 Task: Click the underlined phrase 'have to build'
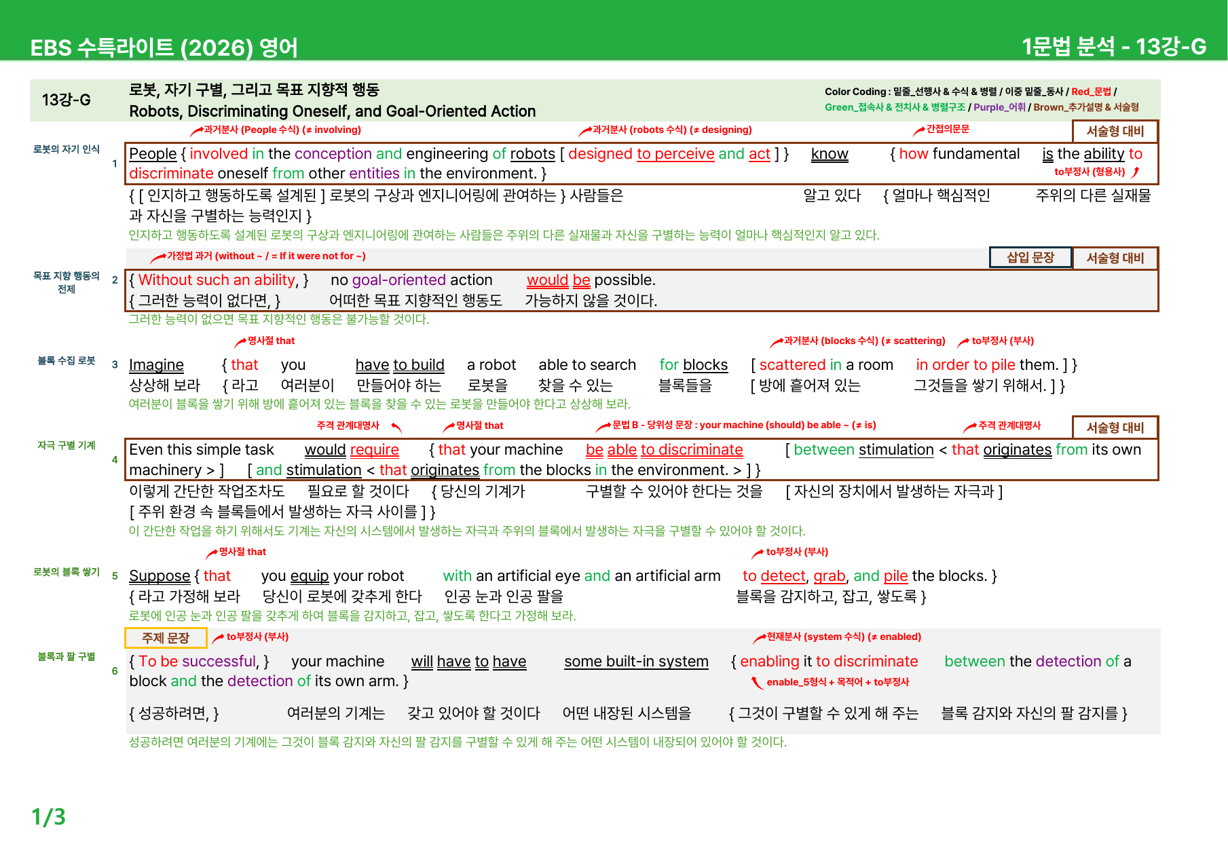400,365
